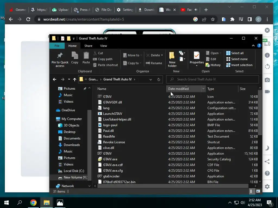Viewport: 278px width, 208px height.
Task: Open the File menu tab
Action: point(57,45)
